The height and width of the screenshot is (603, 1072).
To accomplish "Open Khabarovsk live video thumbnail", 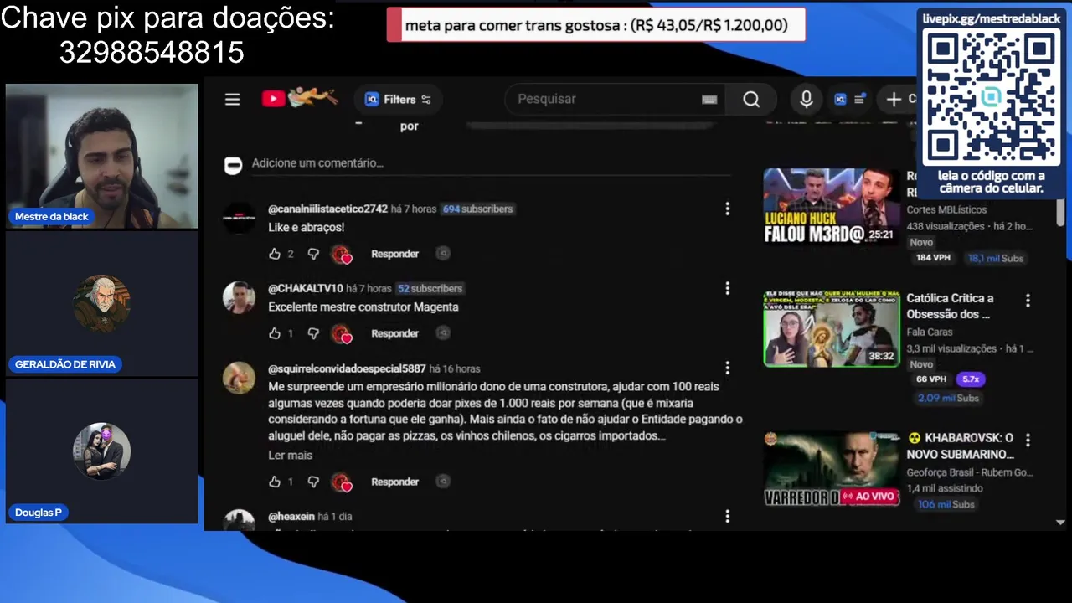I will (x=831, y=469).
